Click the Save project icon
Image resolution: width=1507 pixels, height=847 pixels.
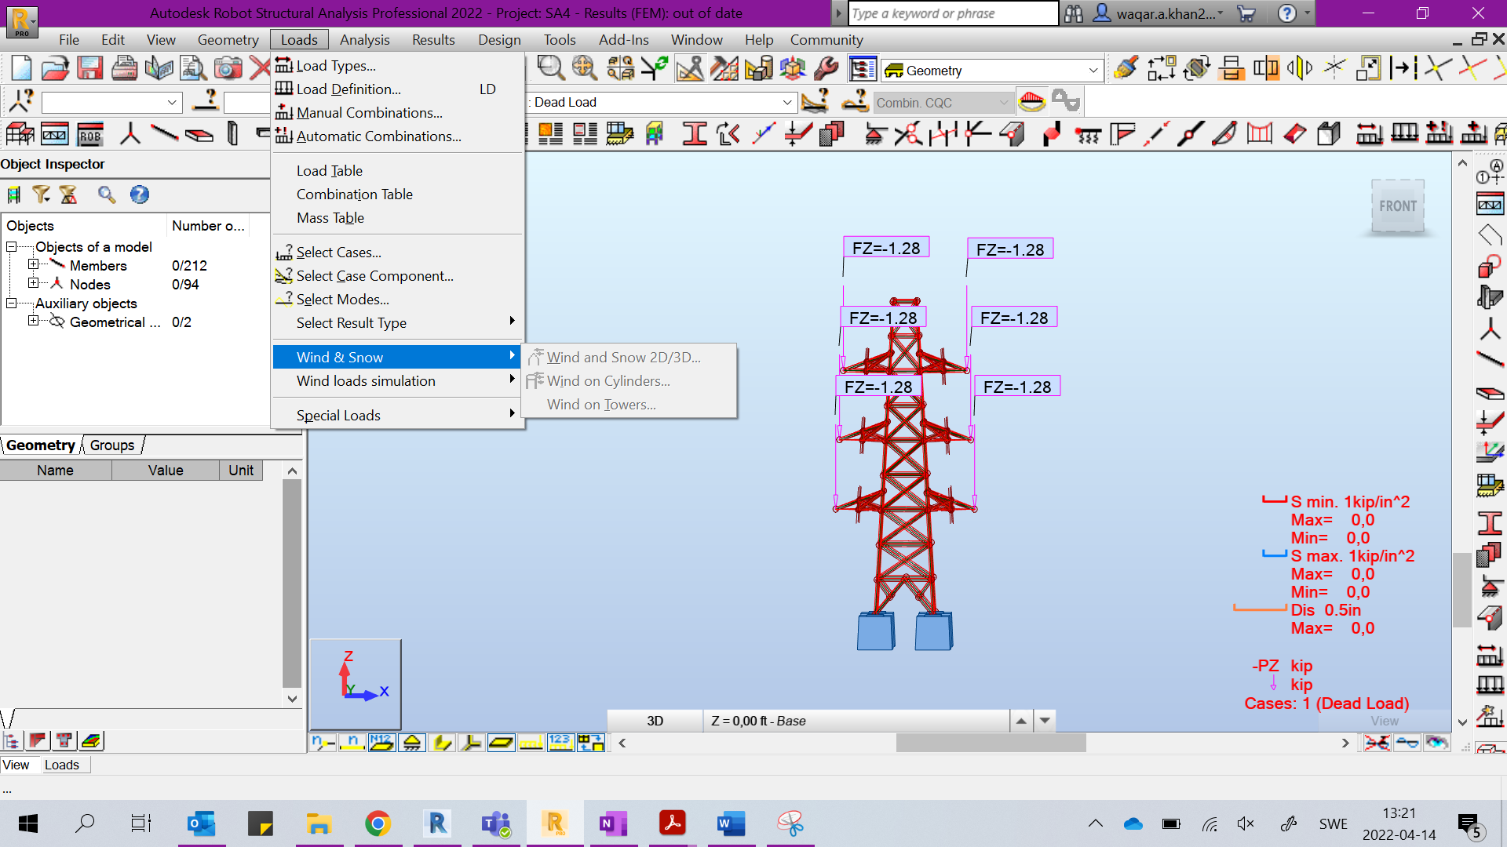pyautogui.click(x=90, y=68)
